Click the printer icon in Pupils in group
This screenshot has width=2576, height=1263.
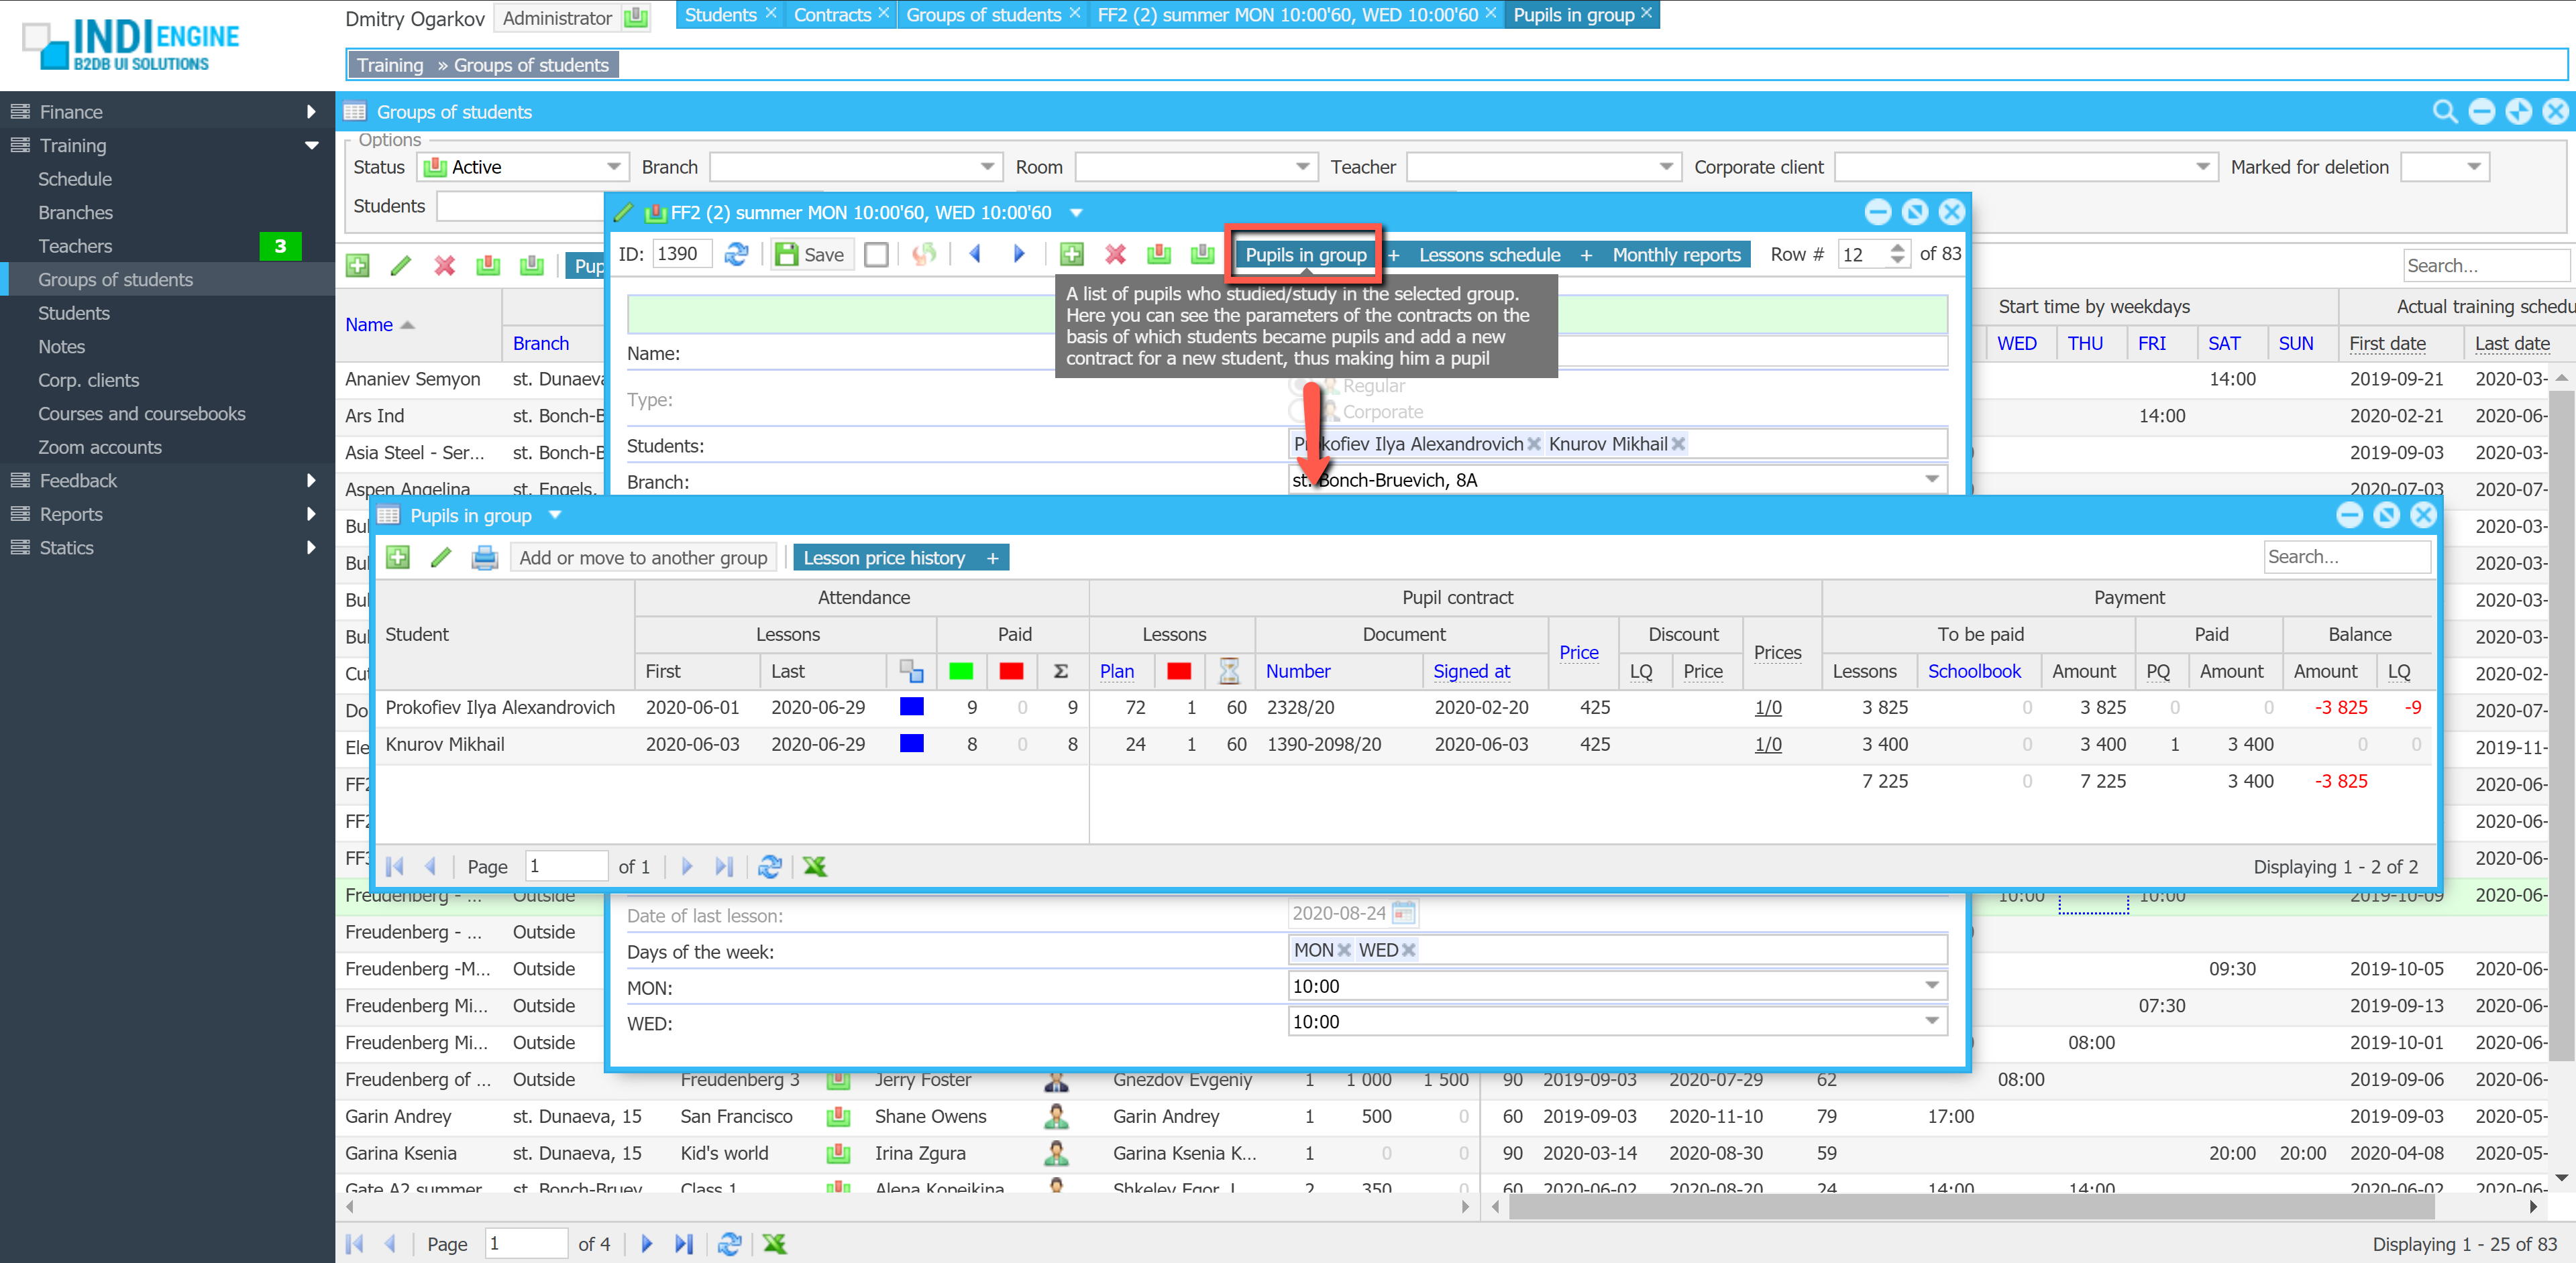(x=484, y=558)
